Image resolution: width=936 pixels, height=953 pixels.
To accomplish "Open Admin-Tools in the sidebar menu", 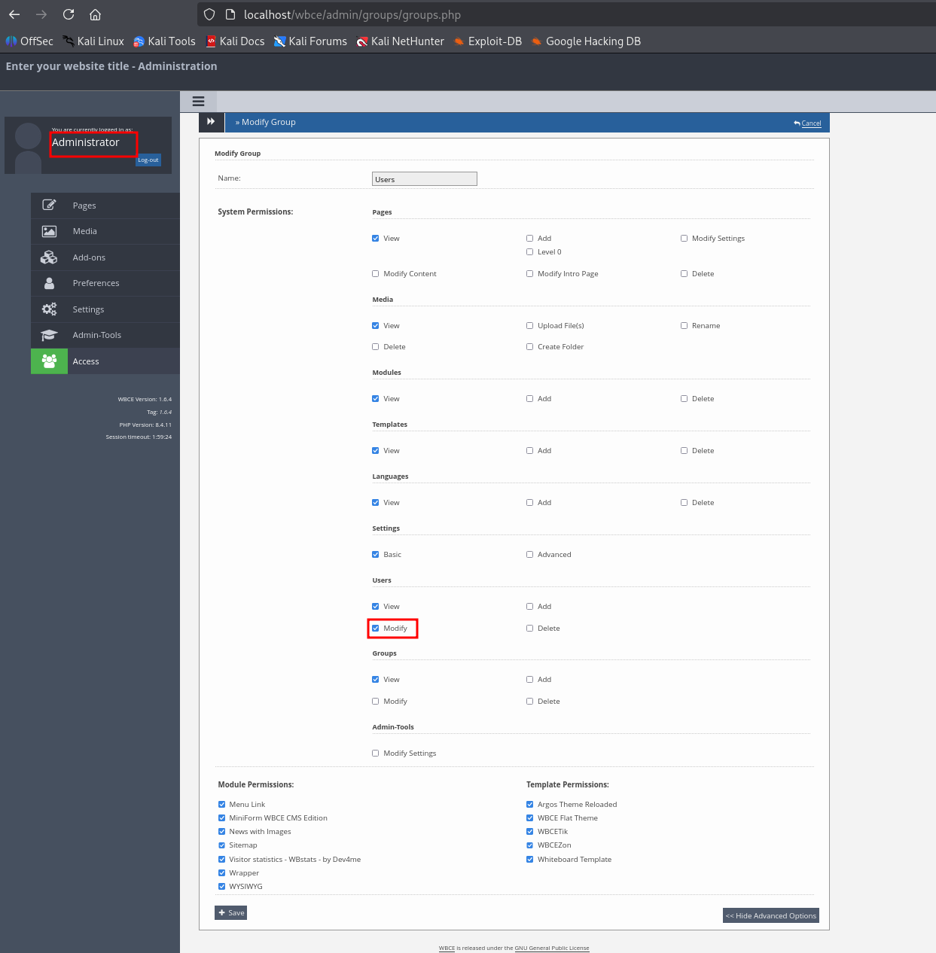I will pos(105,335).
